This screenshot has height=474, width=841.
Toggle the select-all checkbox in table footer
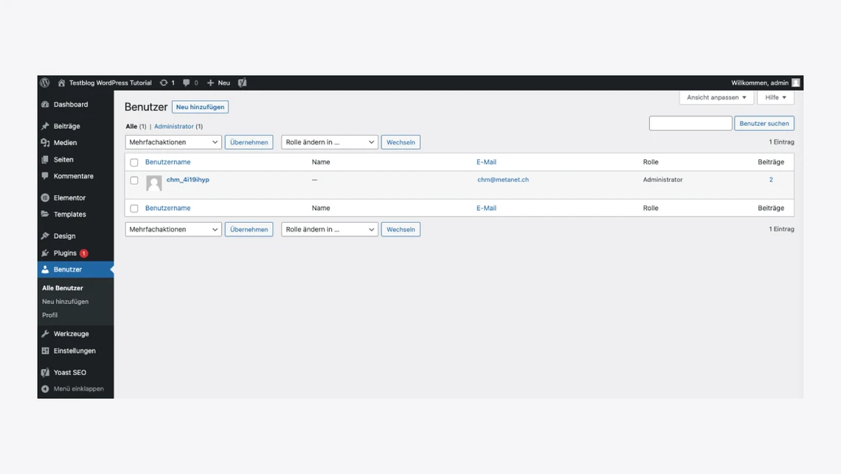tap(134, 209)
